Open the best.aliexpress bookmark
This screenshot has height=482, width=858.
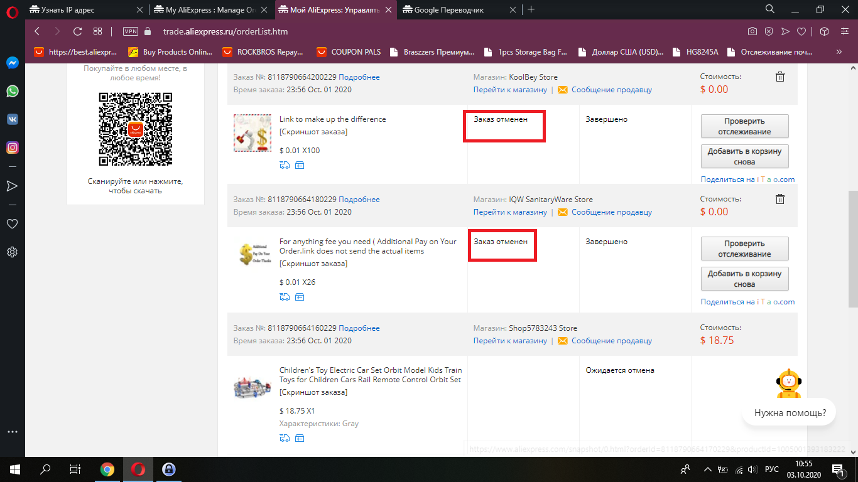point(75,52)
